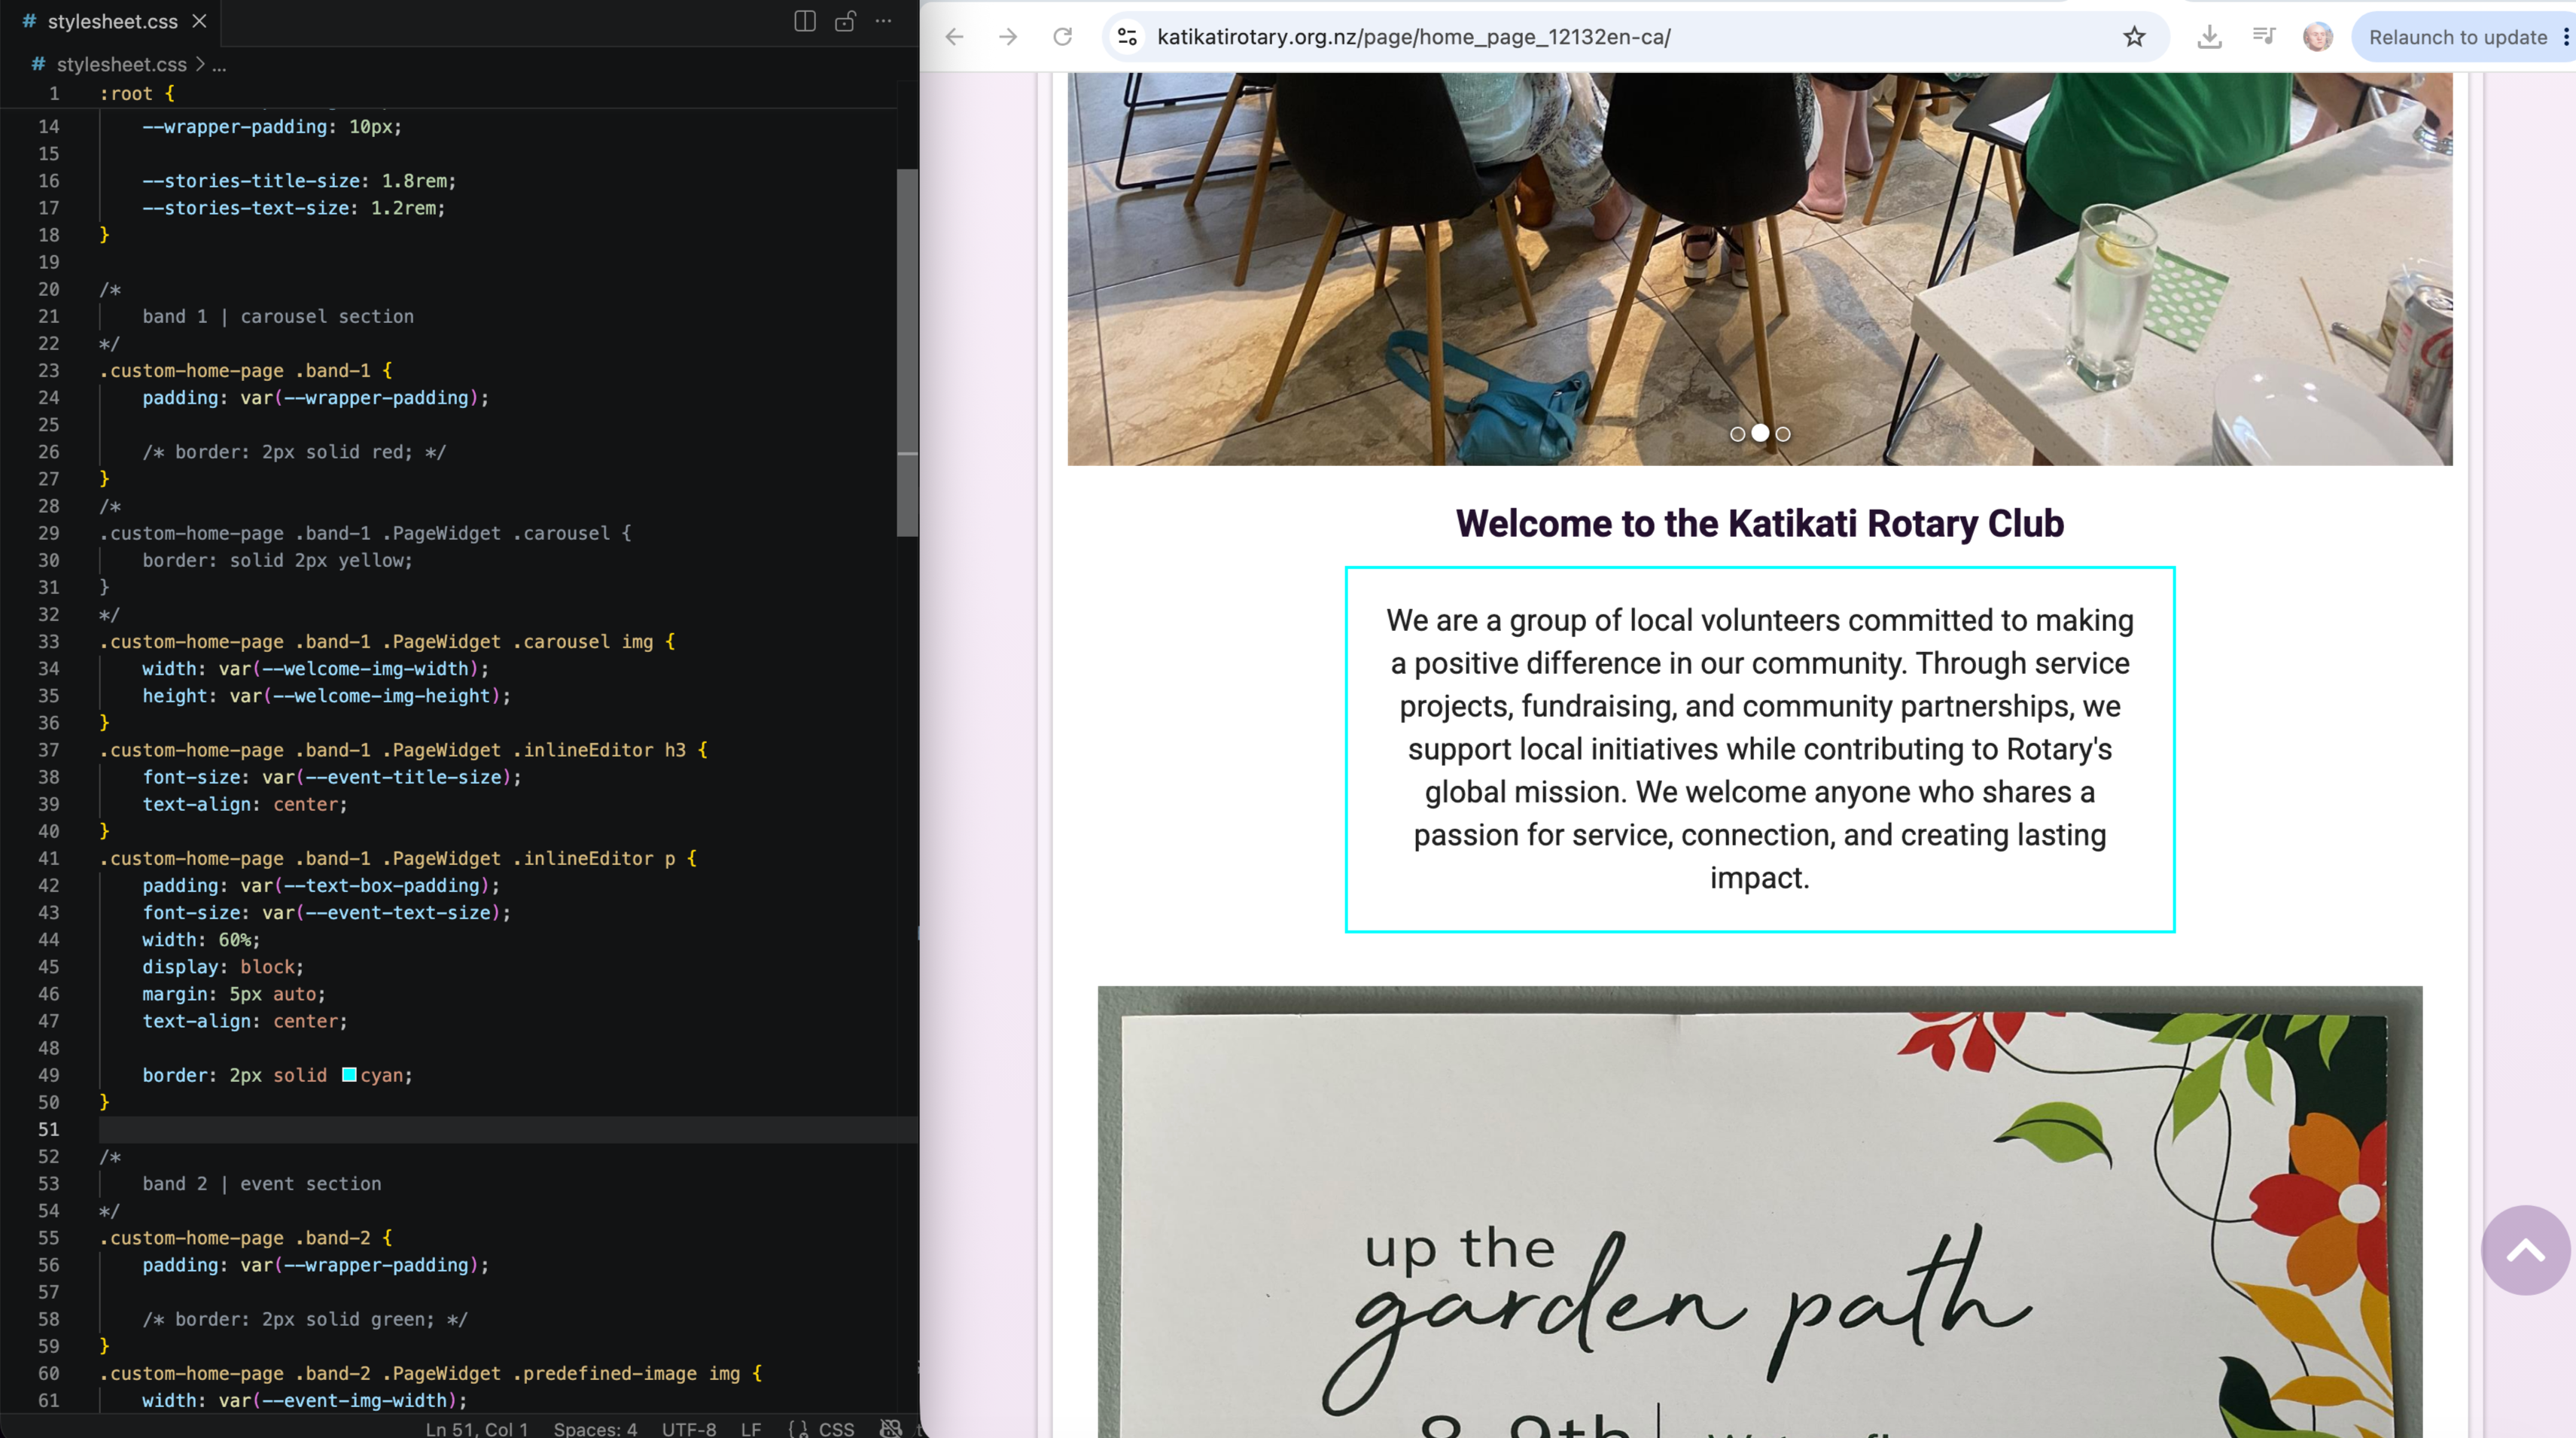The height and width of the screenshot is (1438, 2576).
Task: Open the editor More Actions ellipsis menu
Action: pyautogui.click(x=884, y=21)
